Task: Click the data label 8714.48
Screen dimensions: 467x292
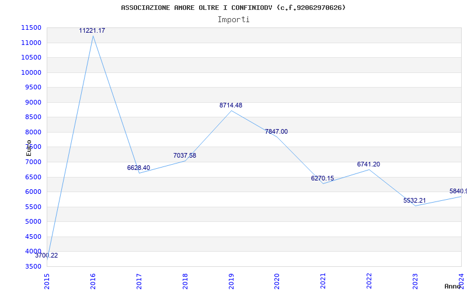Action: click(x=231, y=105)
